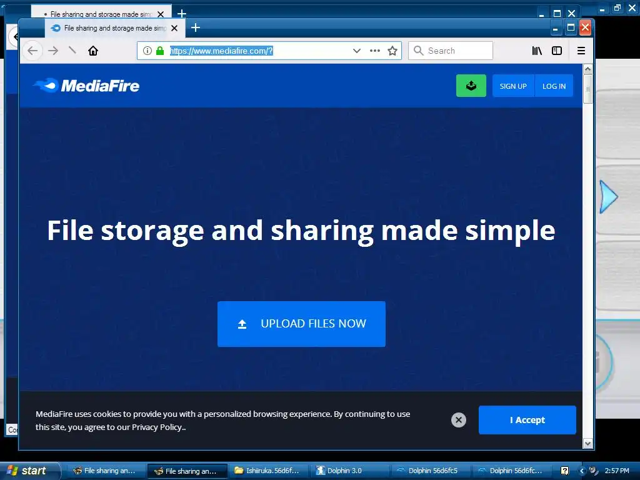Click blue right-arrow in Wii background window
Image resolution: width=640 pixels, height=480 pixels.
point(608,197)
